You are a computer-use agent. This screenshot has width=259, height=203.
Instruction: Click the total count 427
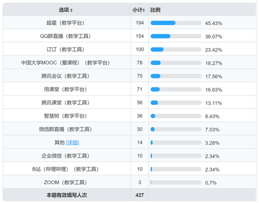pyautogui.click(x=140, y=195)
